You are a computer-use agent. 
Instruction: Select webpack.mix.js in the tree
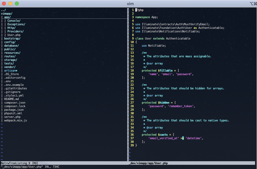pyautogui.click(x=15, y=120)
